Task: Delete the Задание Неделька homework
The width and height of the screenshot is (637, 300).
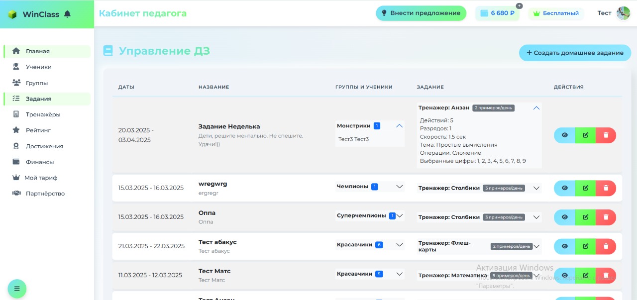Action: pyautogui.click(x=606, y=135)
